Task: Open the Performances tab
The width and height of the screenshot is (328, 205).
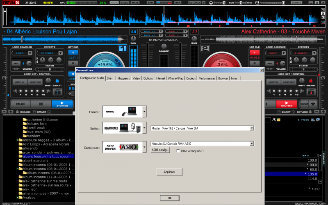Action: (207, 78)
